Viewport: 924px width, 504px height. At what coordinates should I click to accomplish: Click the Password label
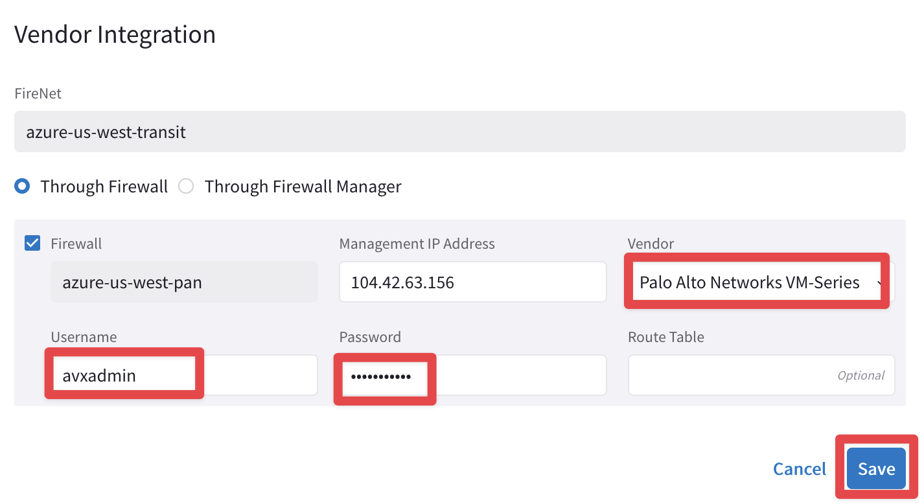pos(370,337)
